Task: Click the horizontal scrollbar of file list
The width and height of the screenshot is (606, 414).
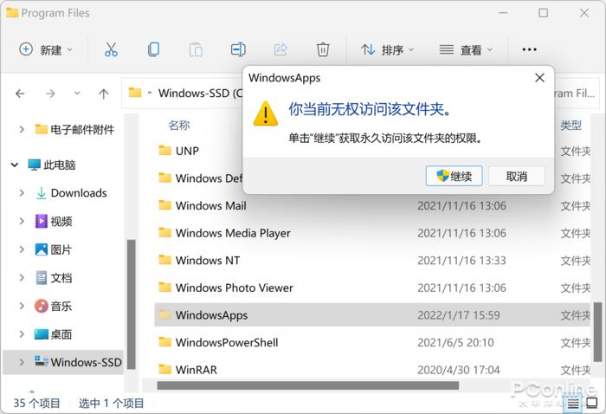Action: (x=307, y=385)
